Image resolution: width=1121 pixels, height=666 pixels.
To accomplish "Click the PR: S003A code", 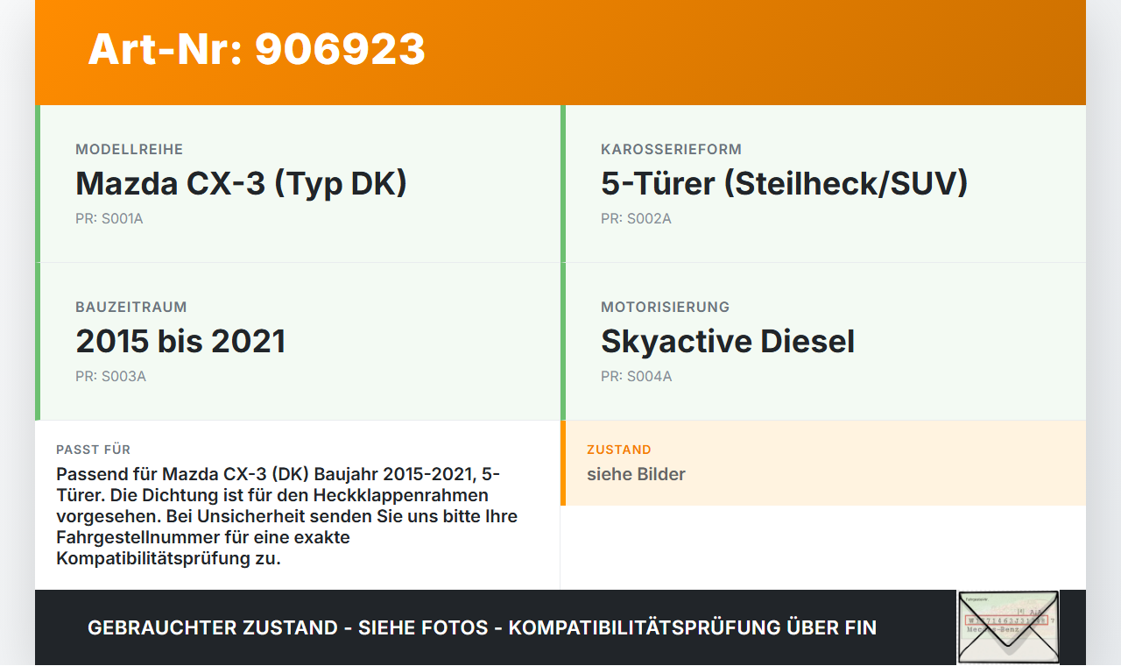I will click(x=110, y=377).
